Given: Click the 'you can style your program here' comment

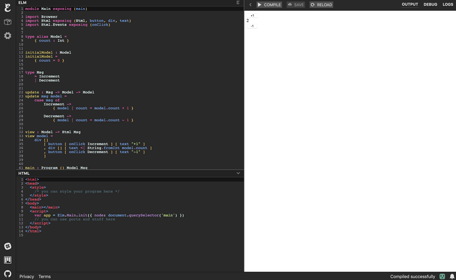Looking at the screenshot, I should point(77,191).
